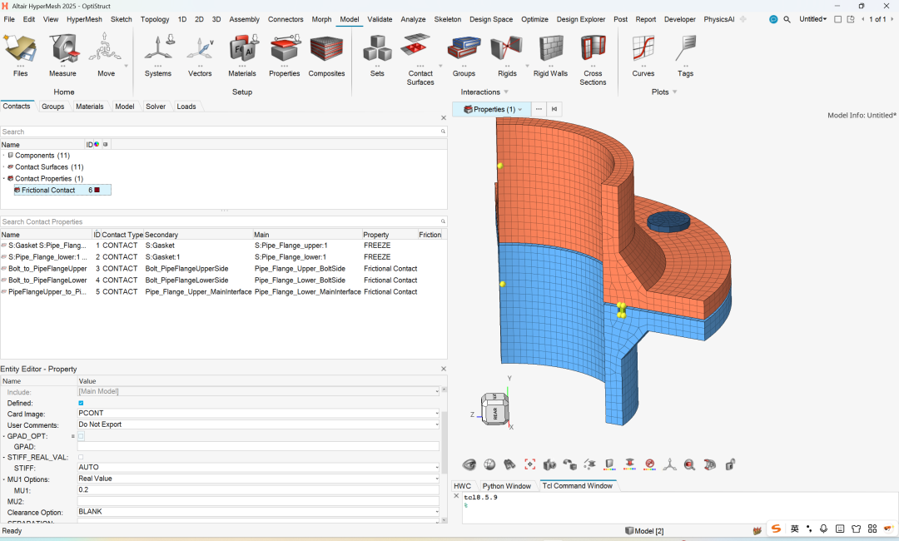This screenshot has width=899, height=541.
Task: Open the Validate ribbon menu
Action: coord(380,19)
